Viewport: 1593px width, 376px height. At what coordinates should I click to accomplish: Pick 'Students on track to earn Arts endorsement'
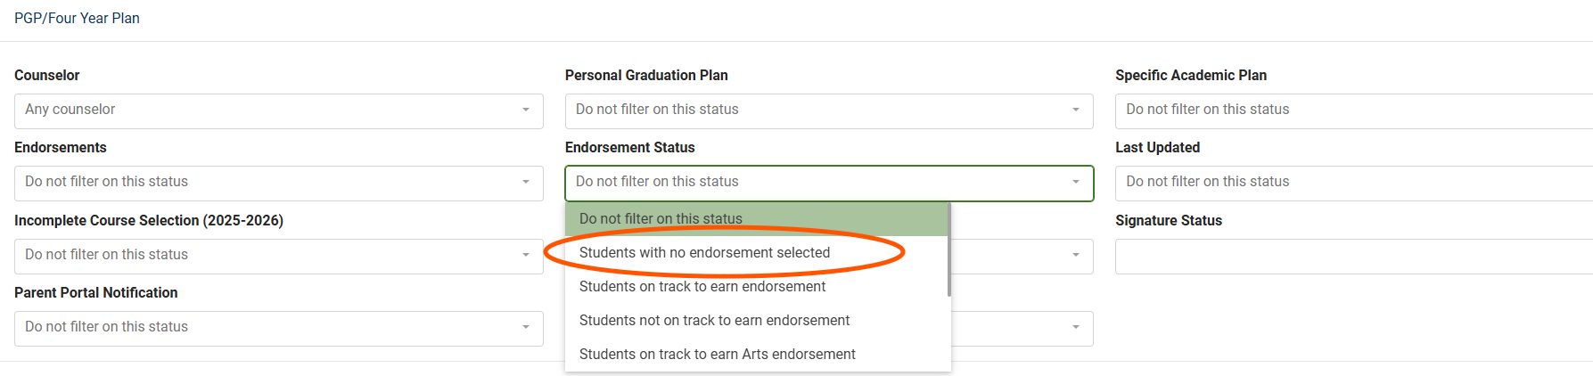point(717,355)
